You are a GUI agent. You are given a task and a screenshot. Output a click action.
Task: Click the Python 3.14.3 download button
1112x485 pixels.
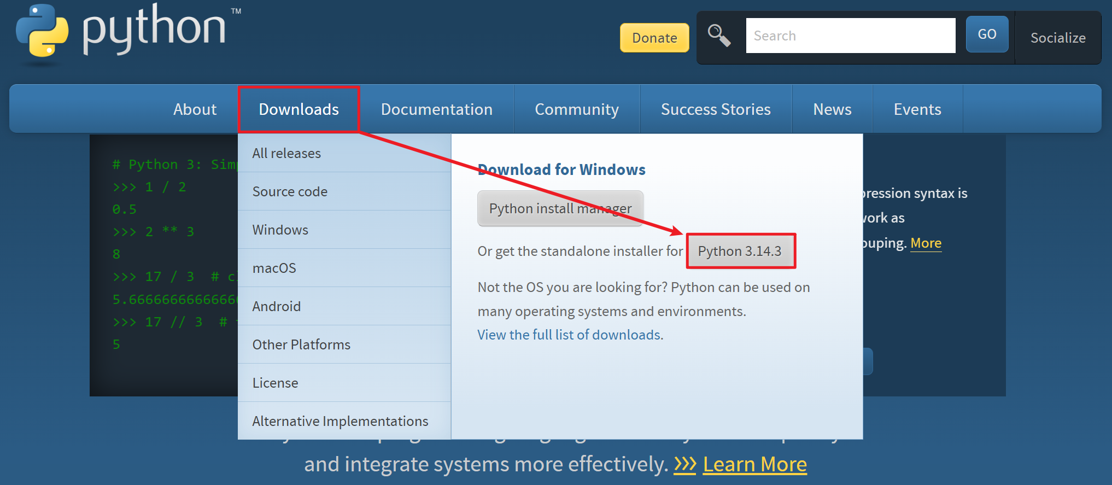click(x=740, y=251)
